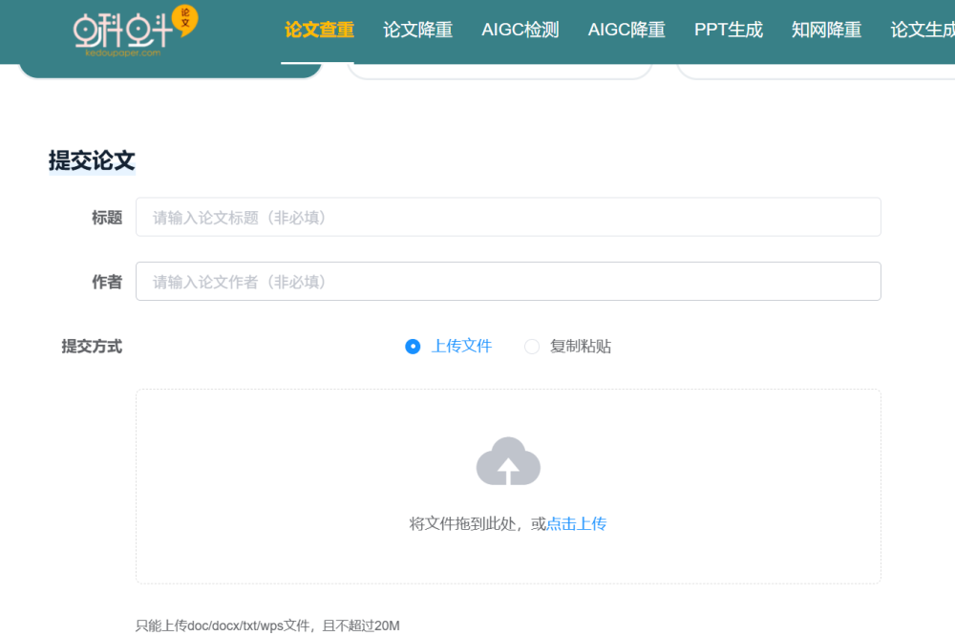Open the 论文降重 menu item
955x636 pixels.
click(x=416, y=30)
